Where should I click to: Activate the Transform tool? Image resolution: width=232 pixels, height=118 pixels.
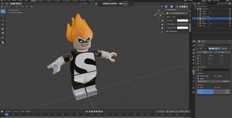pos(3,33)
